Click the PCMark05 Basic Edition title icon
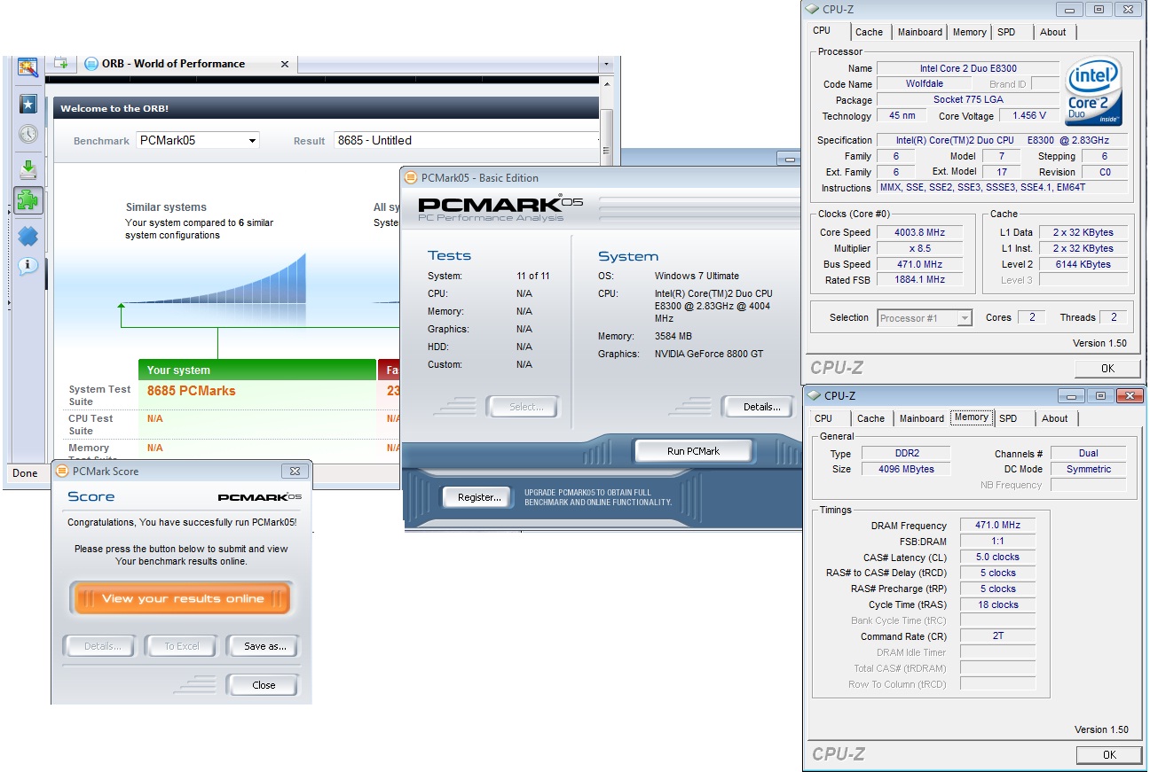The image size is (1150, 772). (411, 177)
